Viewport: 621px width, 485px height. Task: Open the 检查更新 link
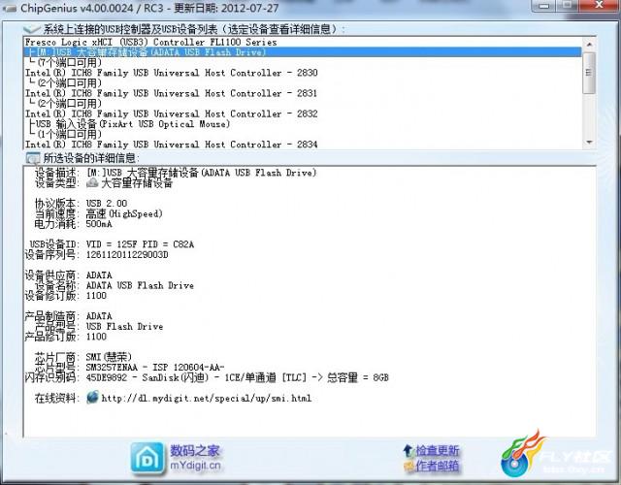pos(438,450)
